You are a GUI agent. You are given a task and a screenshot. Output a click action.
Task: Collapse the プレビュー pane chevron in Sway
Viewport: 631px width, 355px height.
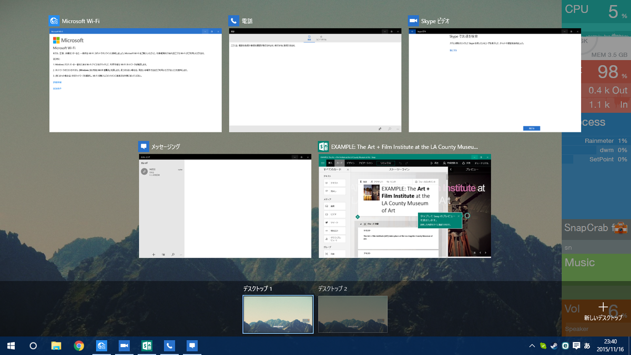[x=451, y=170]
